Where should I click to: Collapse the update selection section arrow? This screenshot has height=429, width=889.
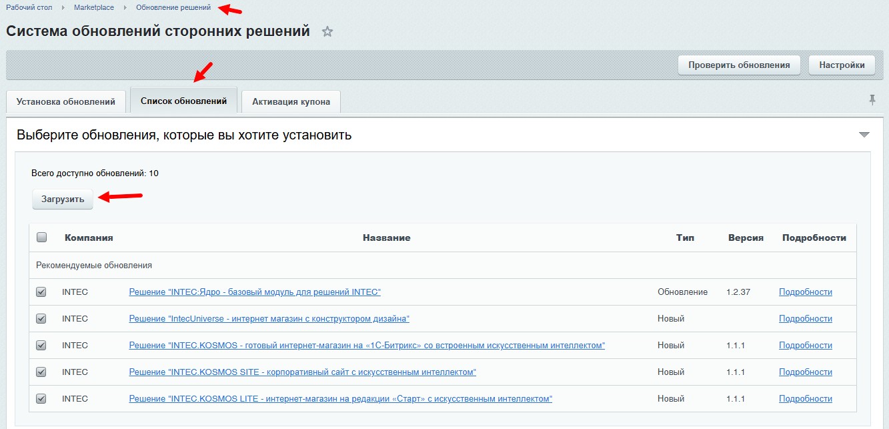[x=864, y=135]
